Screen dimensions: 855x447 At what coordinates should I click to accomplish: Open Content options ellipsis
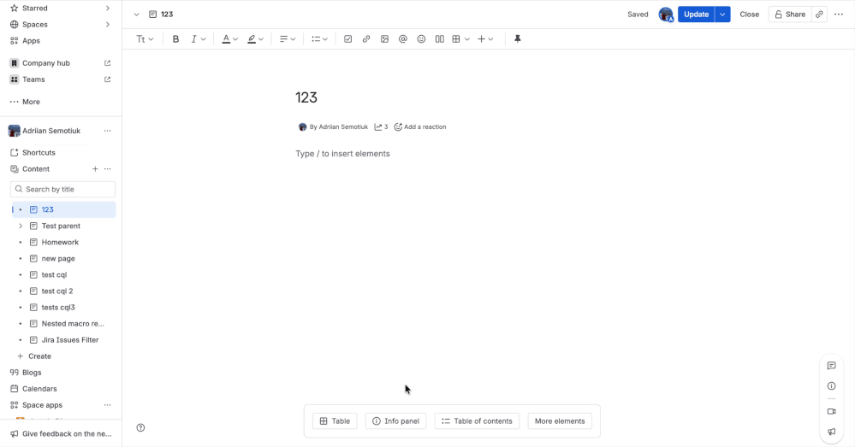[x=108, y=168]
